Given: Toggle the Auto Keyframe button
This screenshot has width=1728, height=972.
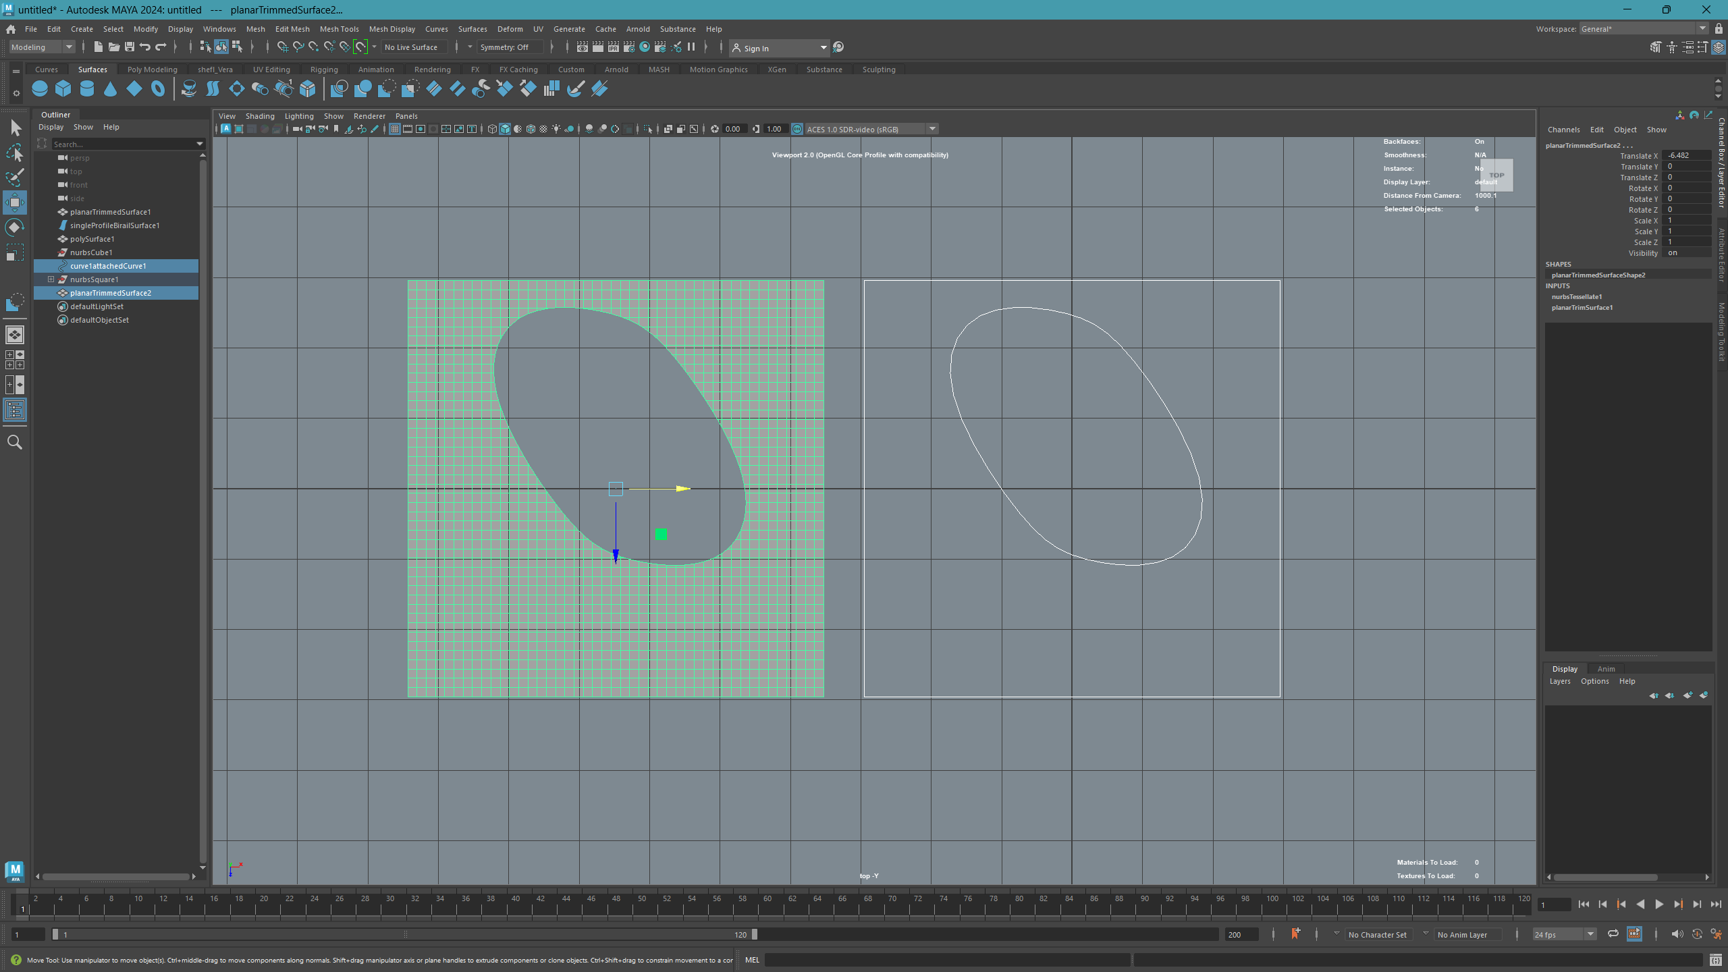Looking at the screenshot, I should click(x=1697, y=934).
